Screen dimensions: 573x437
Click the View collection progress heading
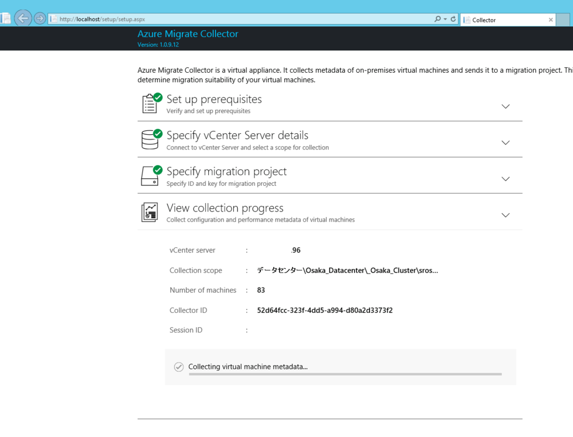pyautogui.click(x=225, y=208)
